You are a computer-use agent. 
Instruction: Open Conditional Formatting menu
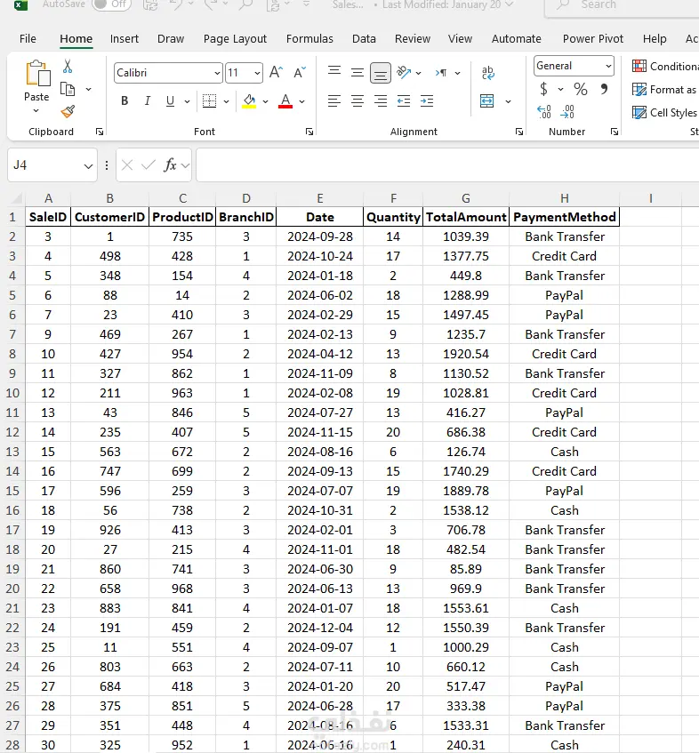pos(665,67)
